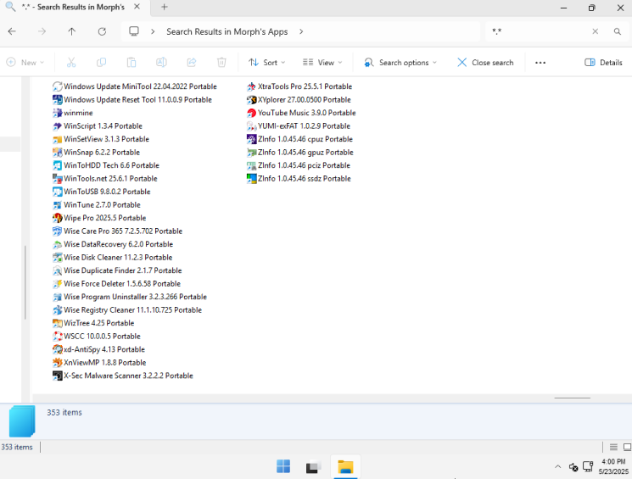Switch to large thumbnails view layout
The width and height of the screenshot is (632, 479).
tap(627, 447)
